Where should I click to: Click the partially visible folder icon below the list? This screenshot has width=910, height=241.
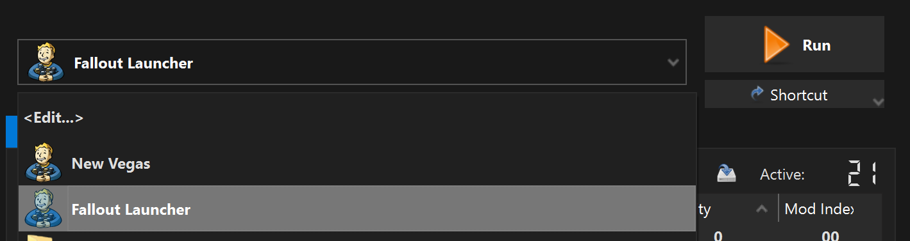tap(40, 238)
